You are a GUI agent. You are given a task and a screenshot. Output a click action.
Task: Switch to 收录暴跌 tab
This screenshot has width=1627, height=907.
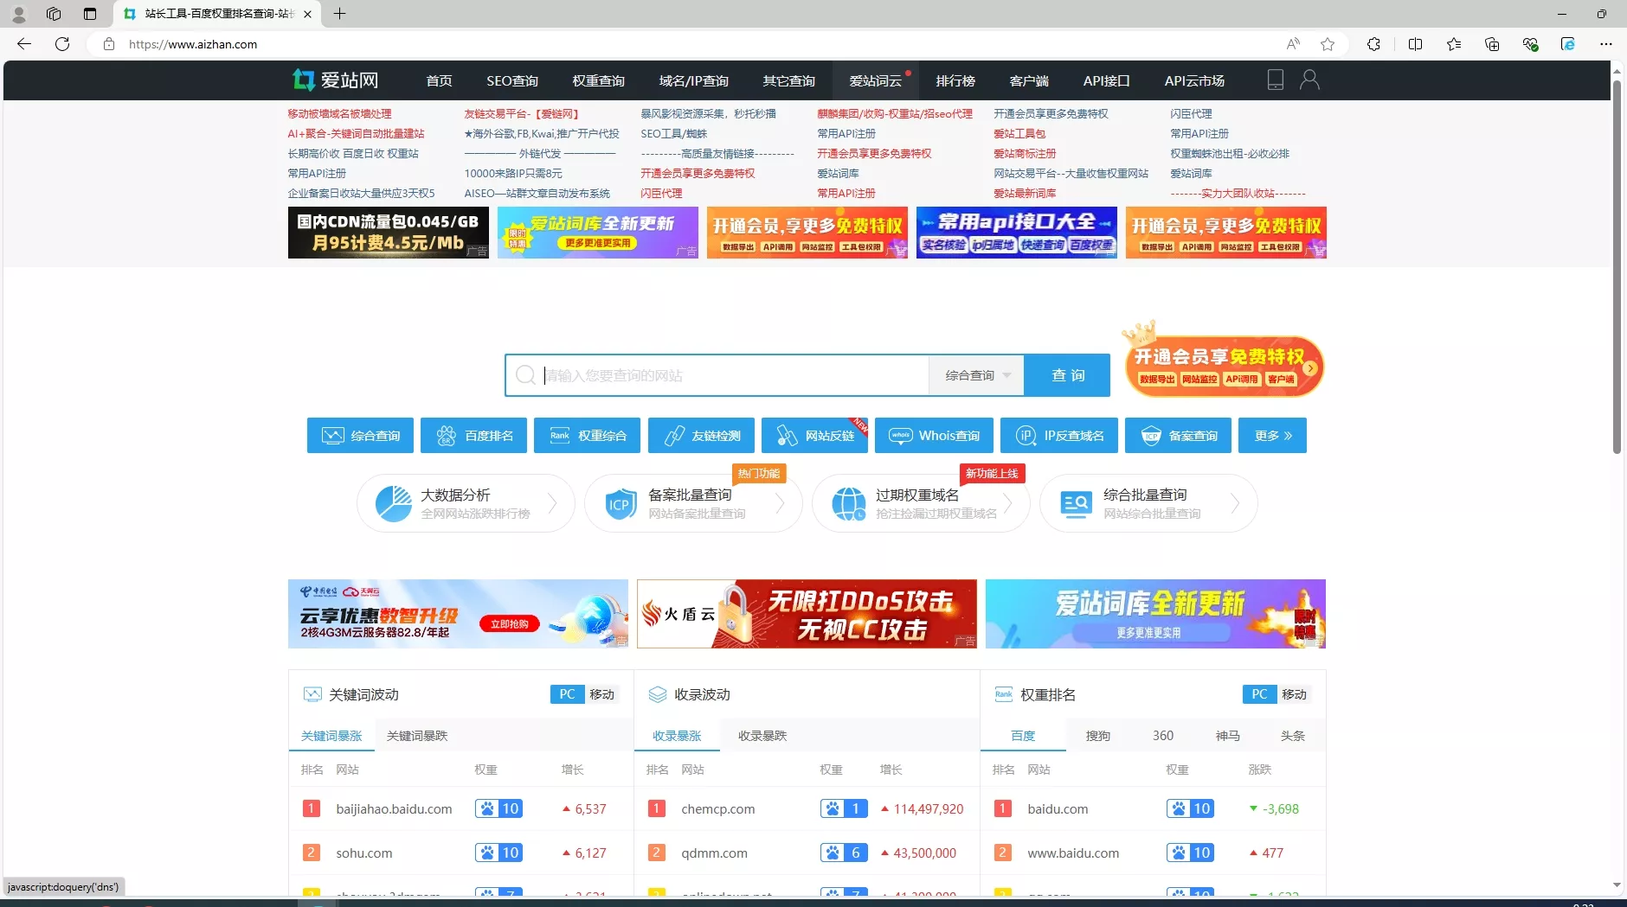click(x=762, y=736)
